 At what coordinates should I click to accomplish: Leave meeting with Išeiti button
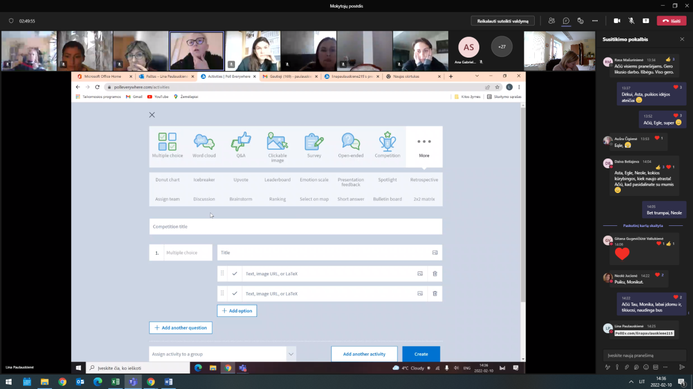[x=672, y=21]
